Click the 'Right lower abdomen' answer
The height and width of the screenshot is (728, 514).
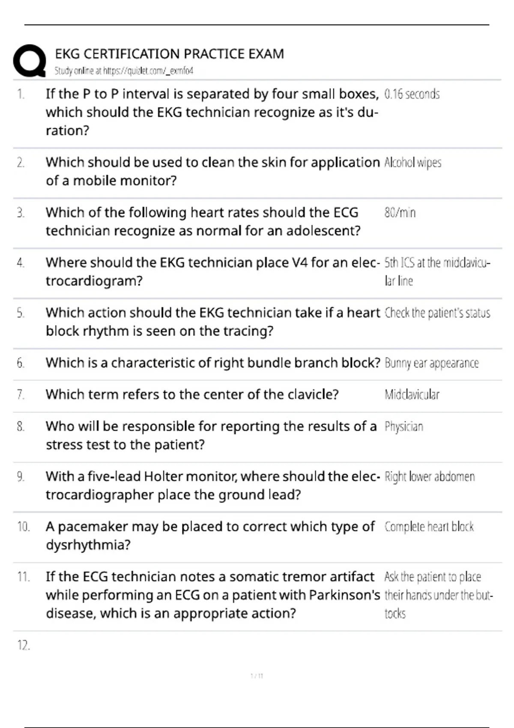pos(430,477)
